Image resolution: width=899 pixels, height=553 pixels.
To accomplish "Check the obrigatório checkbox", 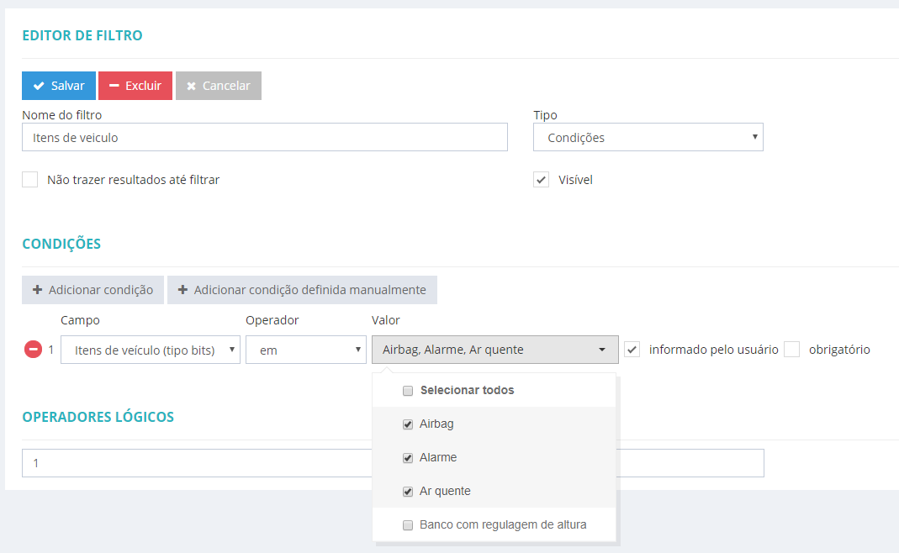I will click(791, 350).
